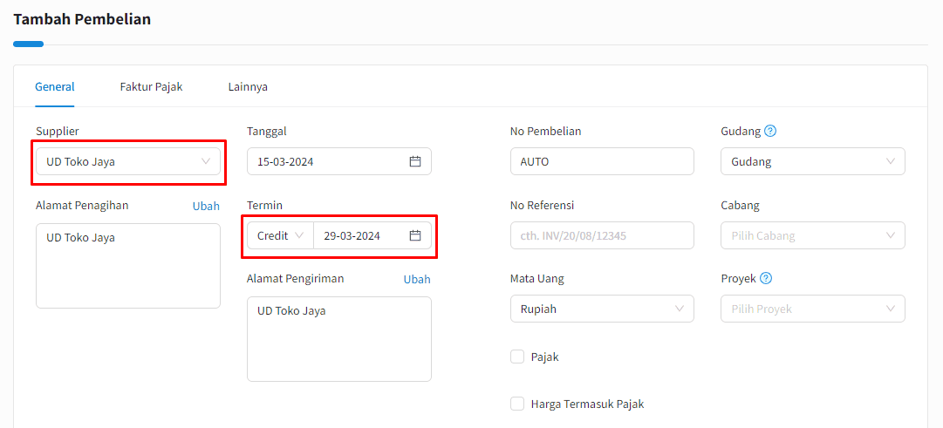Screen dimensions: 943x428
Task: Expand the Pilih Cabang dropdown
Action: click(812, 235)
